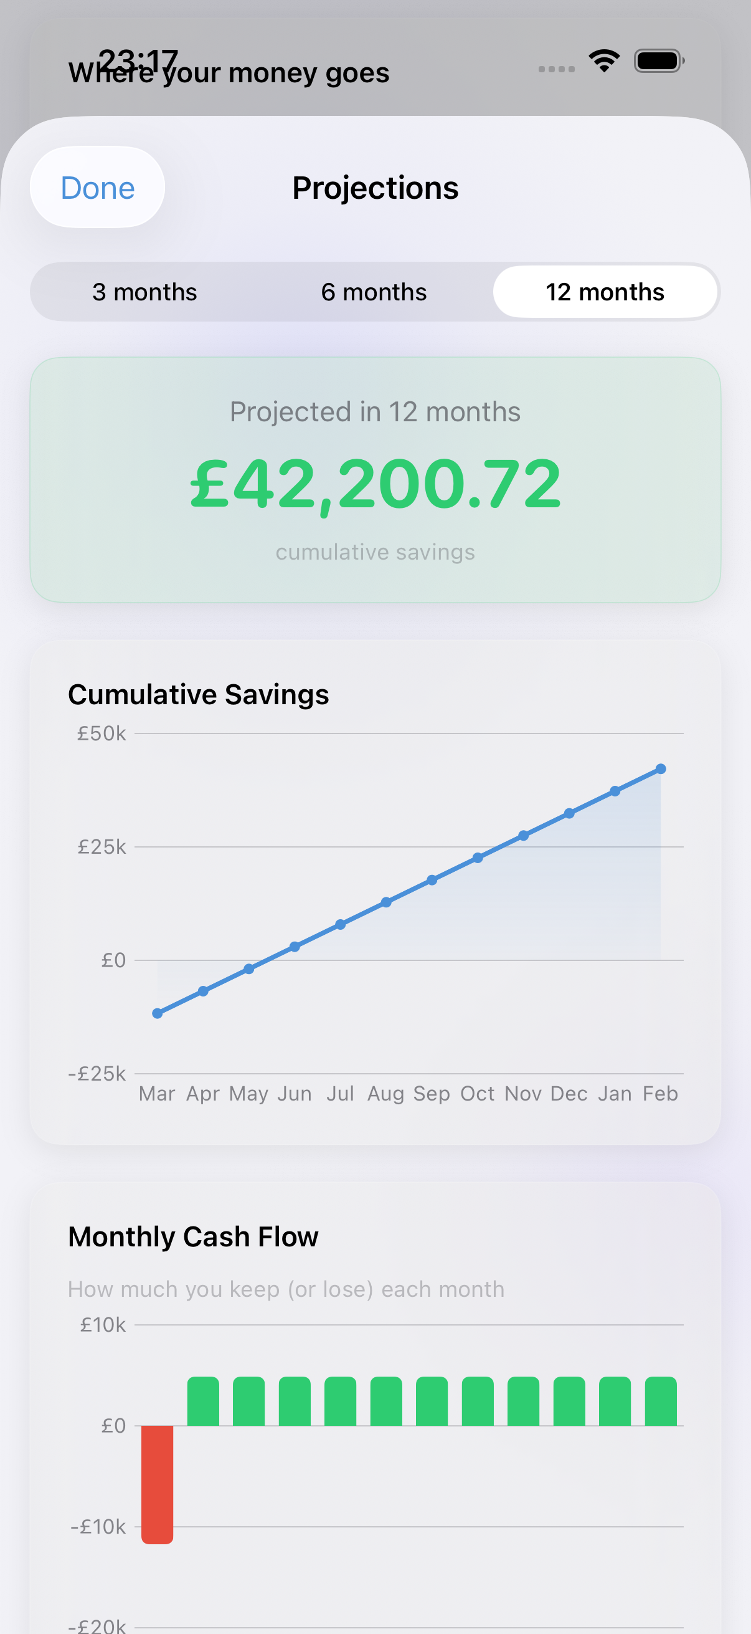Tap the Jul data point on line chart

point(341,924)
